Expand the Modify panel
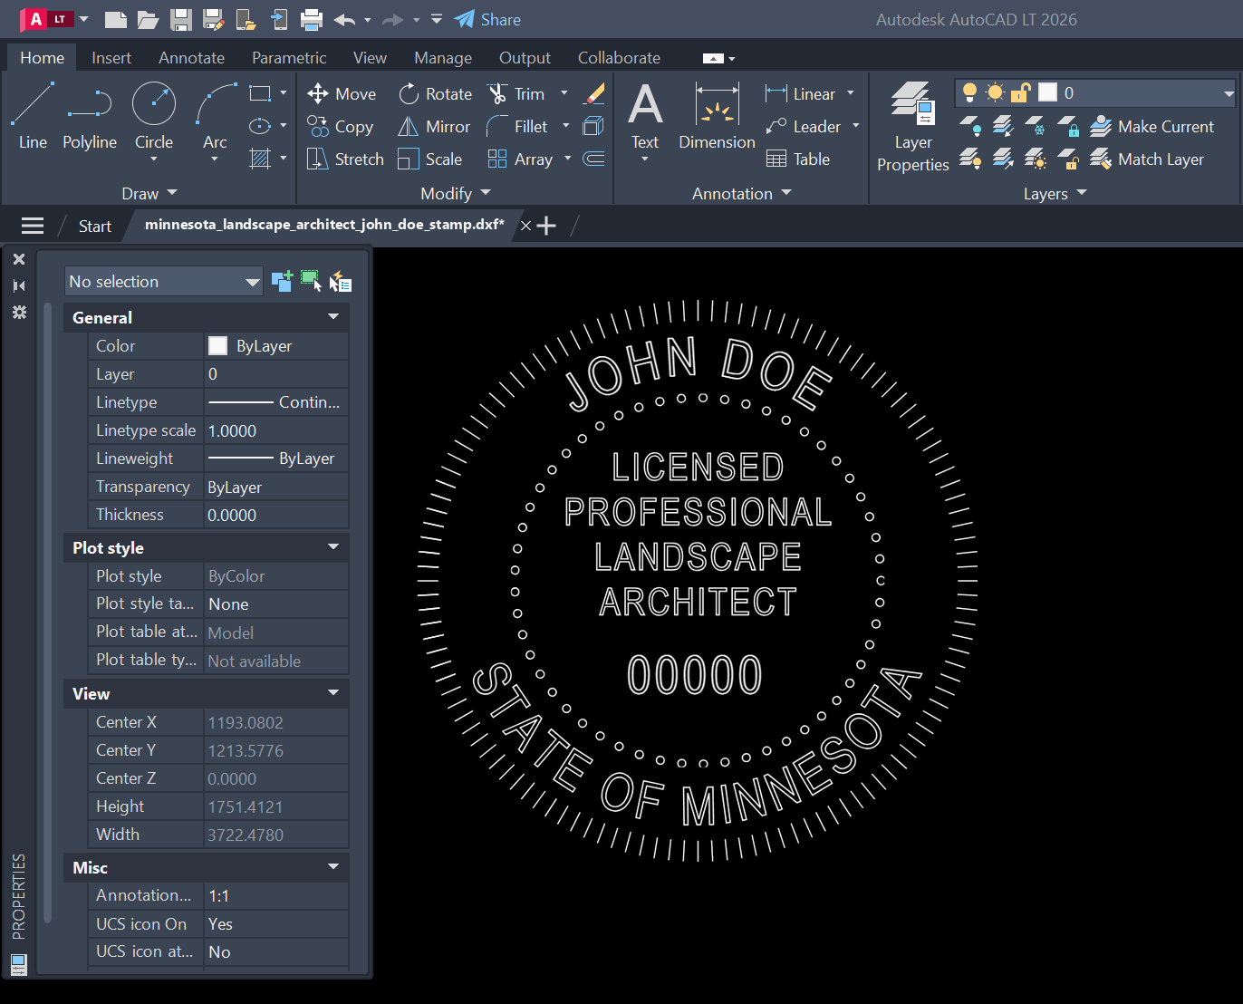 point(455,193)
